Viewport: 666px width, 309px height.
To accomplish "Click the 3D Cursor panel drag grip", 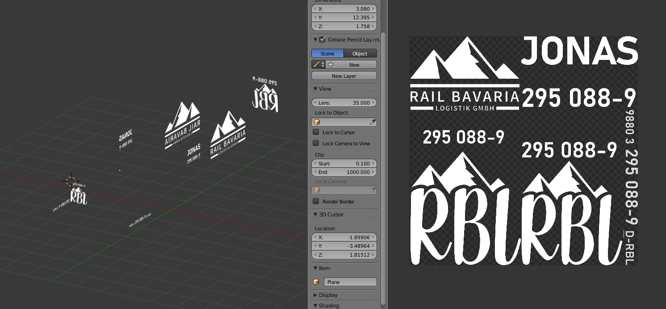I will click(374, 215).
